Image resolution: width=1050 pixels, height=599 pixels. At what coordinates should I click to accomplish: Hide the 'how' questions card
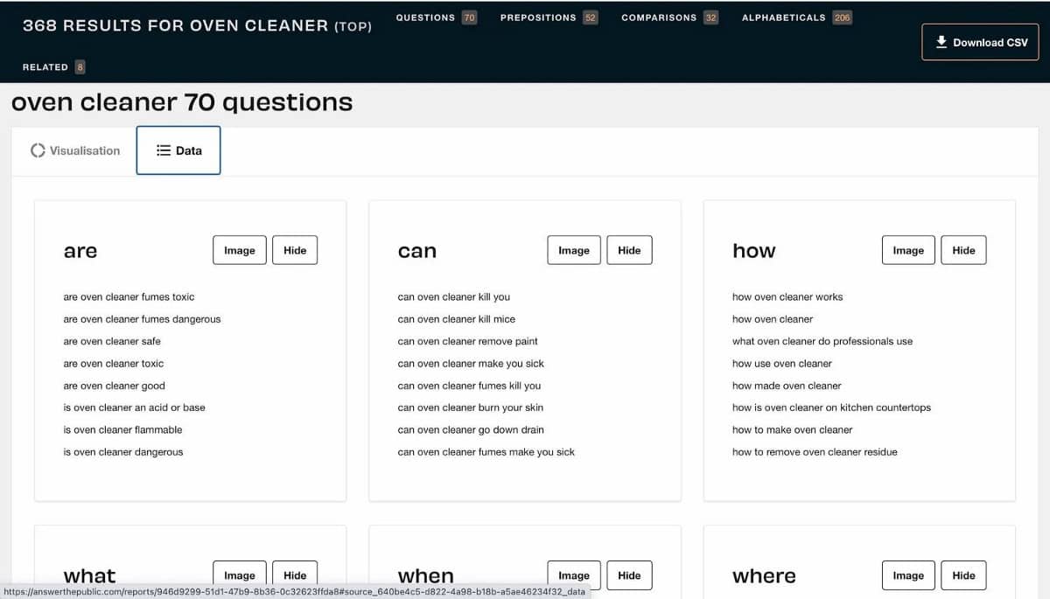[x=963, y=250]
